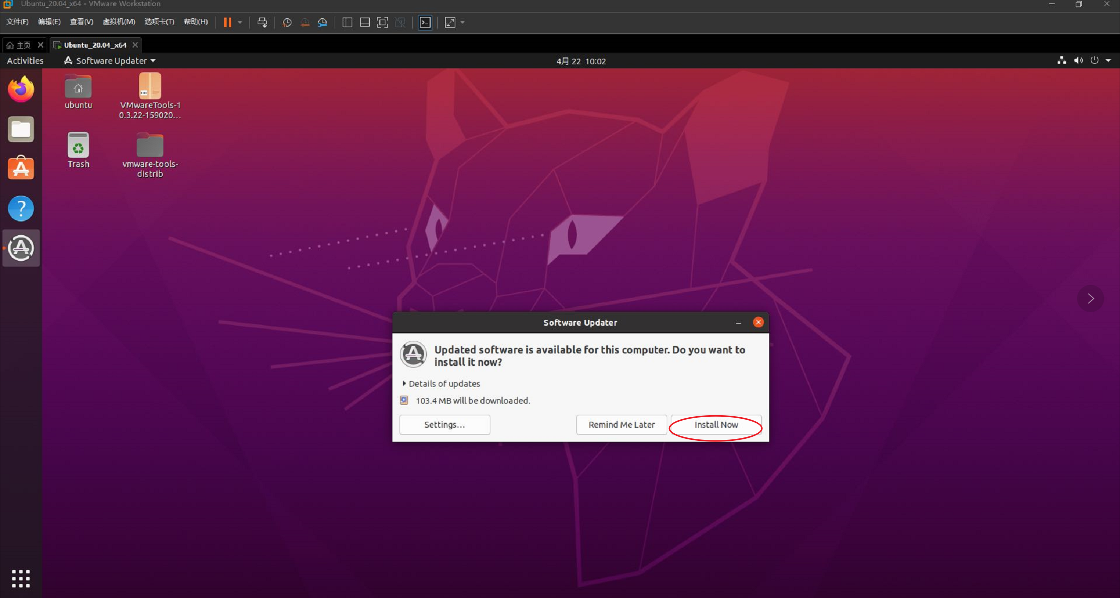The width and height of the screenshot is (1120, 598).
Task: Select the Trash desktop icon
Action: (78, 150)
